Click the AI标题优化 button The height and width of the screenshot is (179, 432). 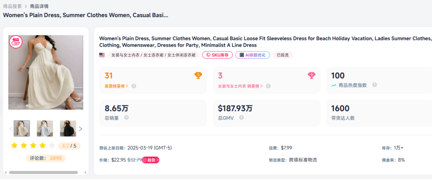pos(252,55)
